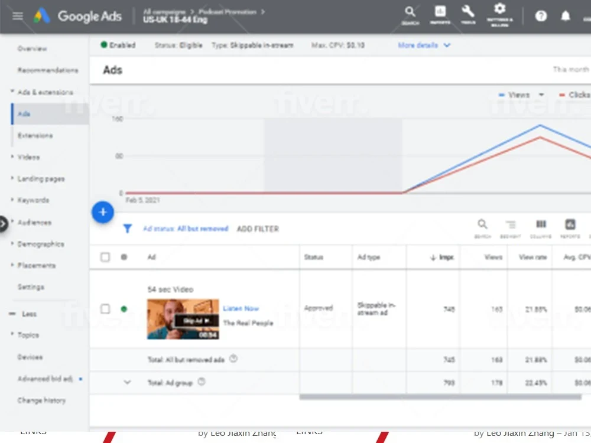
Task: Open Settings and billing gear icon
Action: click(500, 15)
